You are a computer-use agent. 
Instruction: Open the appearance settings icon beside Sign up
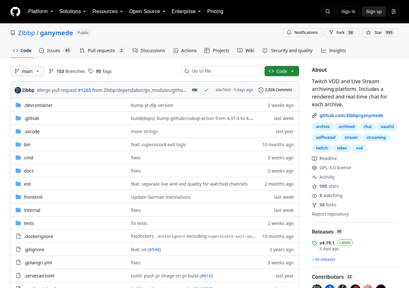tap(393, 12)
